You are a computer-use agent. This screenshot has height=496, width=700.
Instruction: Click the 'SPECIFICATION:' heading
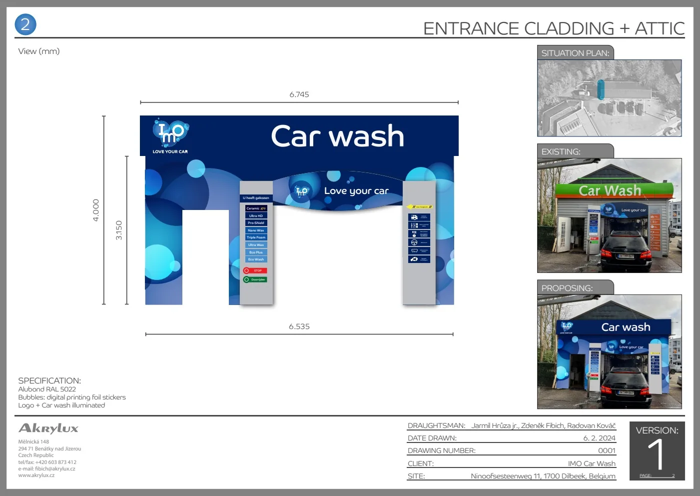click(49, 380)
